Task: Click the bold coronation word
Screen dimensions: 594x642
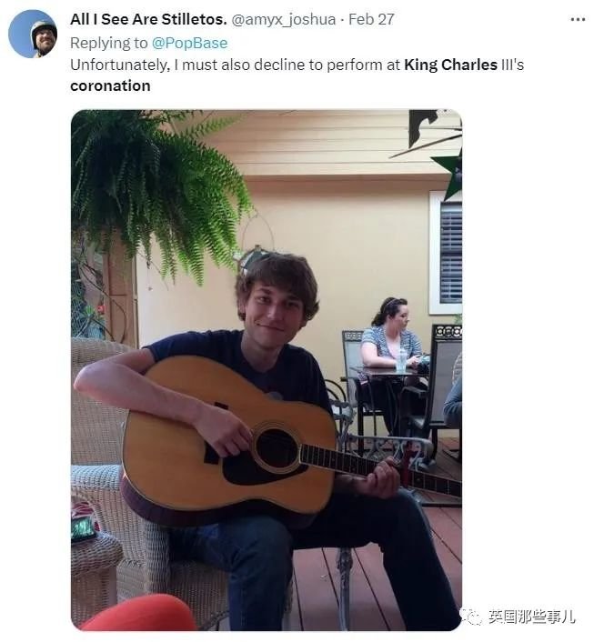Action: 110,86
